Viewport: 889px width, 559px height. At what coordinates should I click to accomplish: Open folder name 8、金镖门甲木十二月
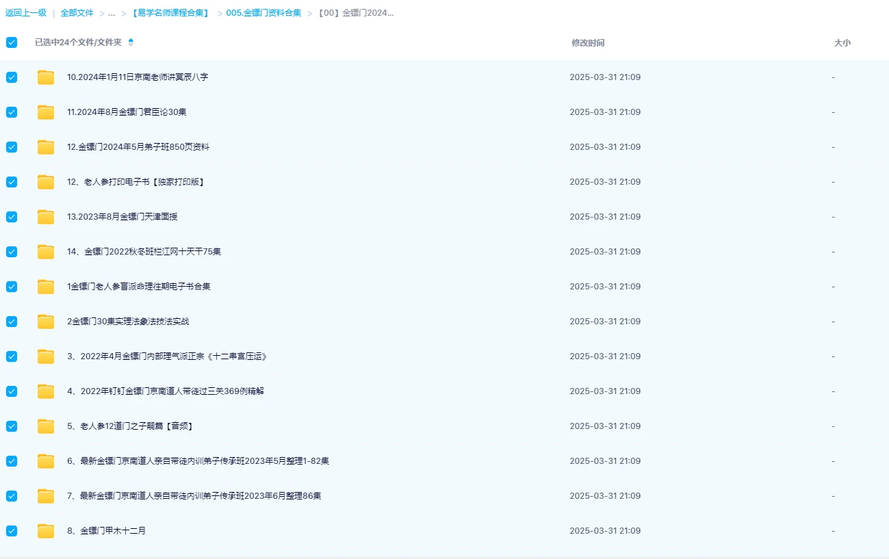click(106, 531)
